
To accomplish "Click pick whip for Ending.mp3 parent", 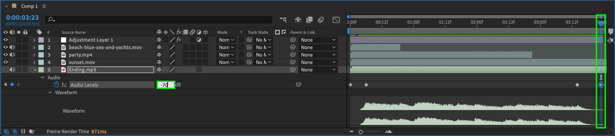I will click(293, 69).
